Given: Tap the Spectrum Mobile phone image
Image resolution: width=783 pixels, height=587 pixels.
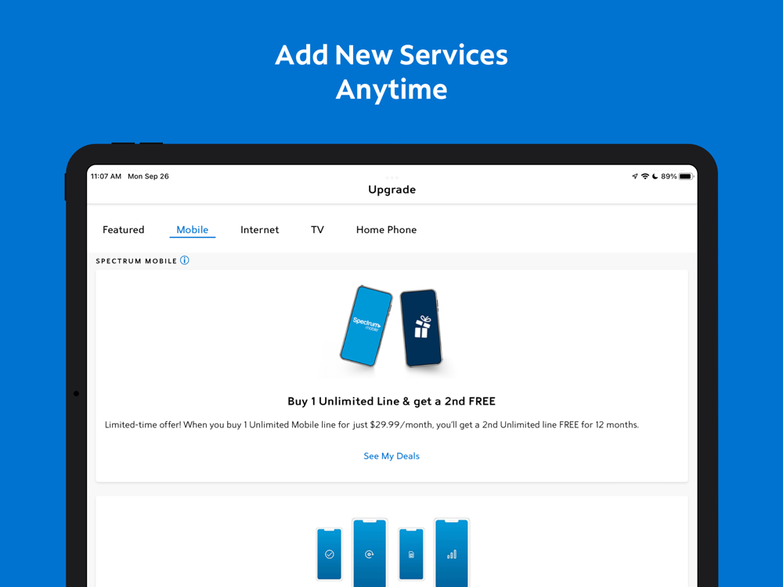Looking at the screenshot, I should point(366,326).
